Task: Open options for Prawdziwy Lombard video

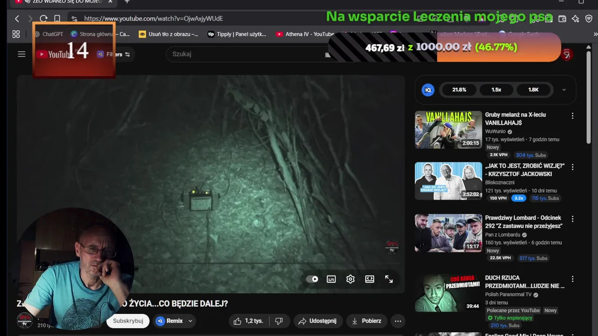Action: 573,218
